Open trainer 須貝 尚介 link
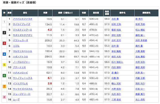Screen dimensions: 160x104 click(140, 84)
